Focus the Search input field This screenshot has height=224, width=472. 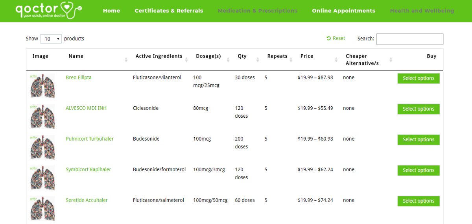click(x=410, y=39)
